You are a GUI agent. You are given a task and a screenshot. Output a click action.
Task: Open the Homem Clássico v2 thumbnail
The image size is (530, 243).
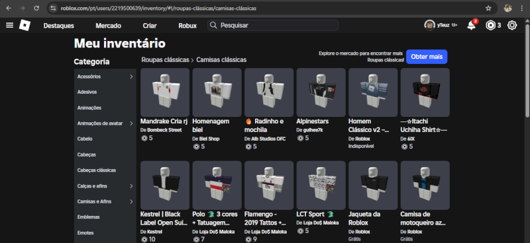coord(373,92)
